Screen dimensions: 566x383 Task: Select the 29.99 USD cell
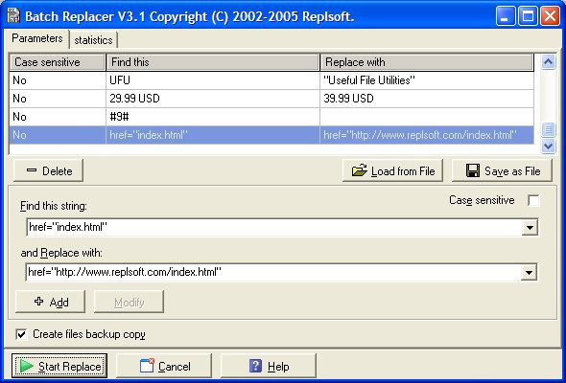point(213,99)
